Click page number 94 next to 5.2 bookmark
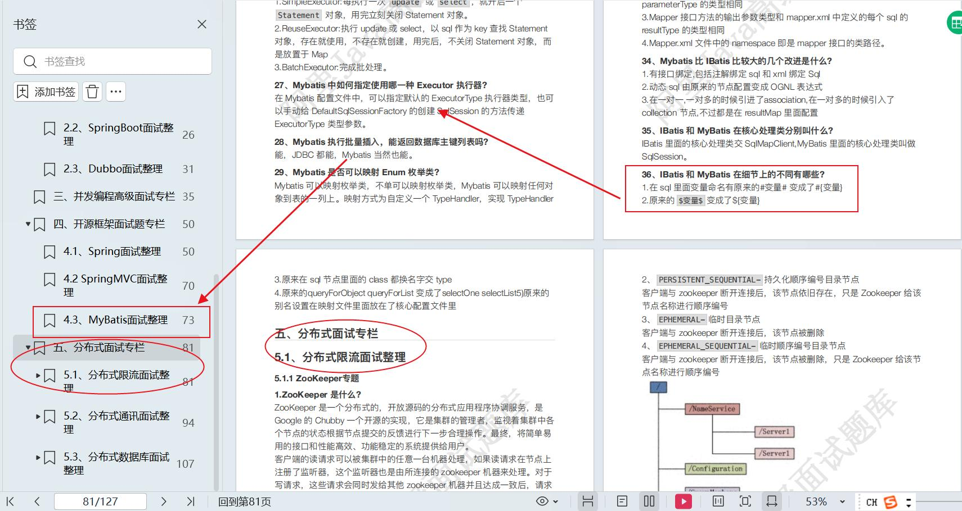Viewport: 962px width, 511px height. point(188,422)
